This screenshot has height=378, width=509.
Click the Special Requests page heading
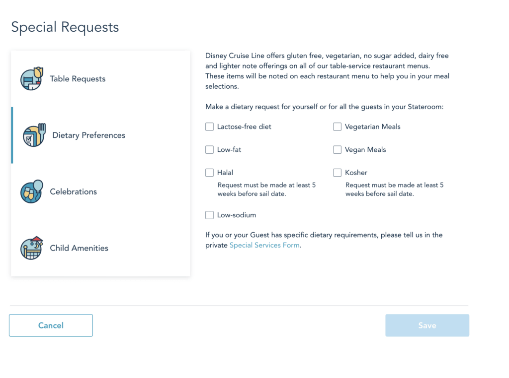(x=65, y=27)
